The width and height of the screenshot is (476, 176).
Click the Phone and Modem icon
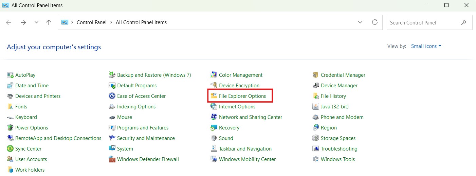315,117
